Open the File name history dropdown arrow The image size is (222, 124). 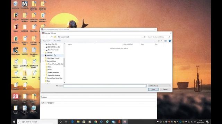click(x=145, y=86)
